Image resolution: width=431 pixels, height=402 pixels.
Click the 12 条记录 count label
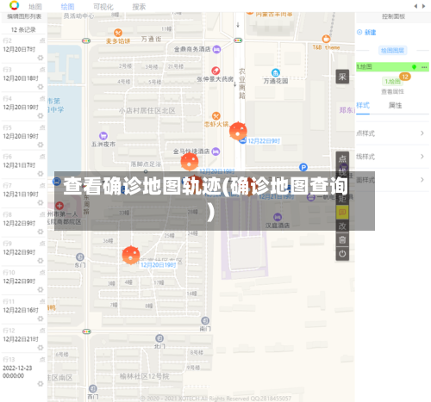click(x=23, y=29)
